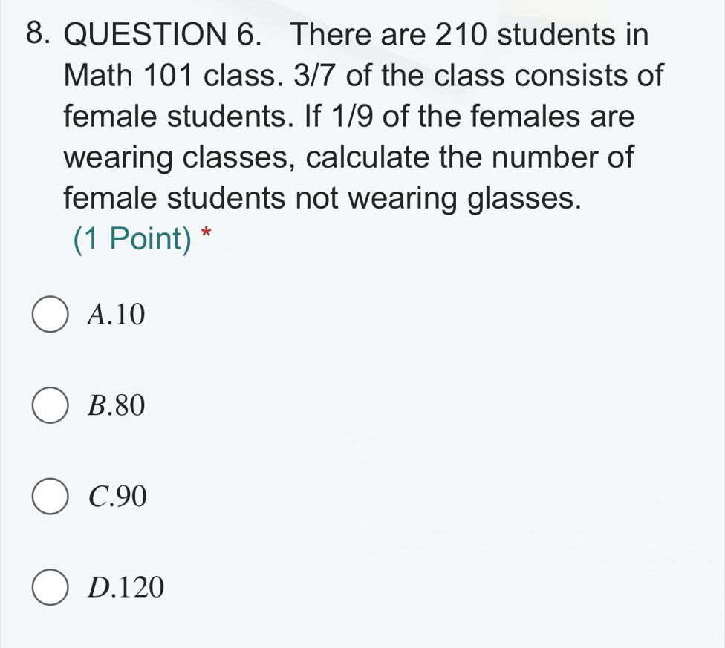Click the "(1 Point)" score text

point(132,239)
